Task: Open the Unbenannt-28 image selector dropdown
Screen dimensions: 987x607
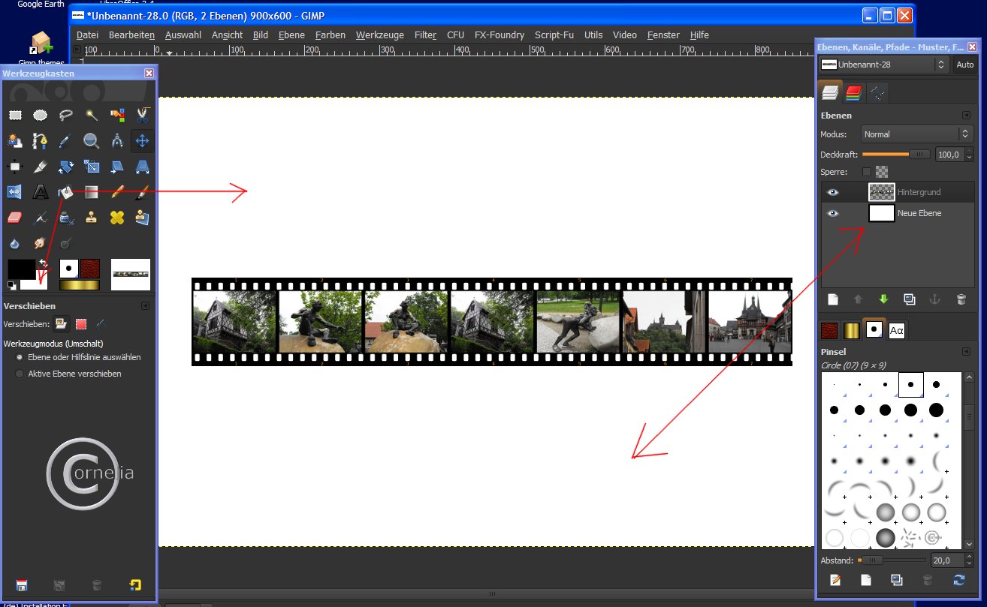Action: tap(883, 65)
